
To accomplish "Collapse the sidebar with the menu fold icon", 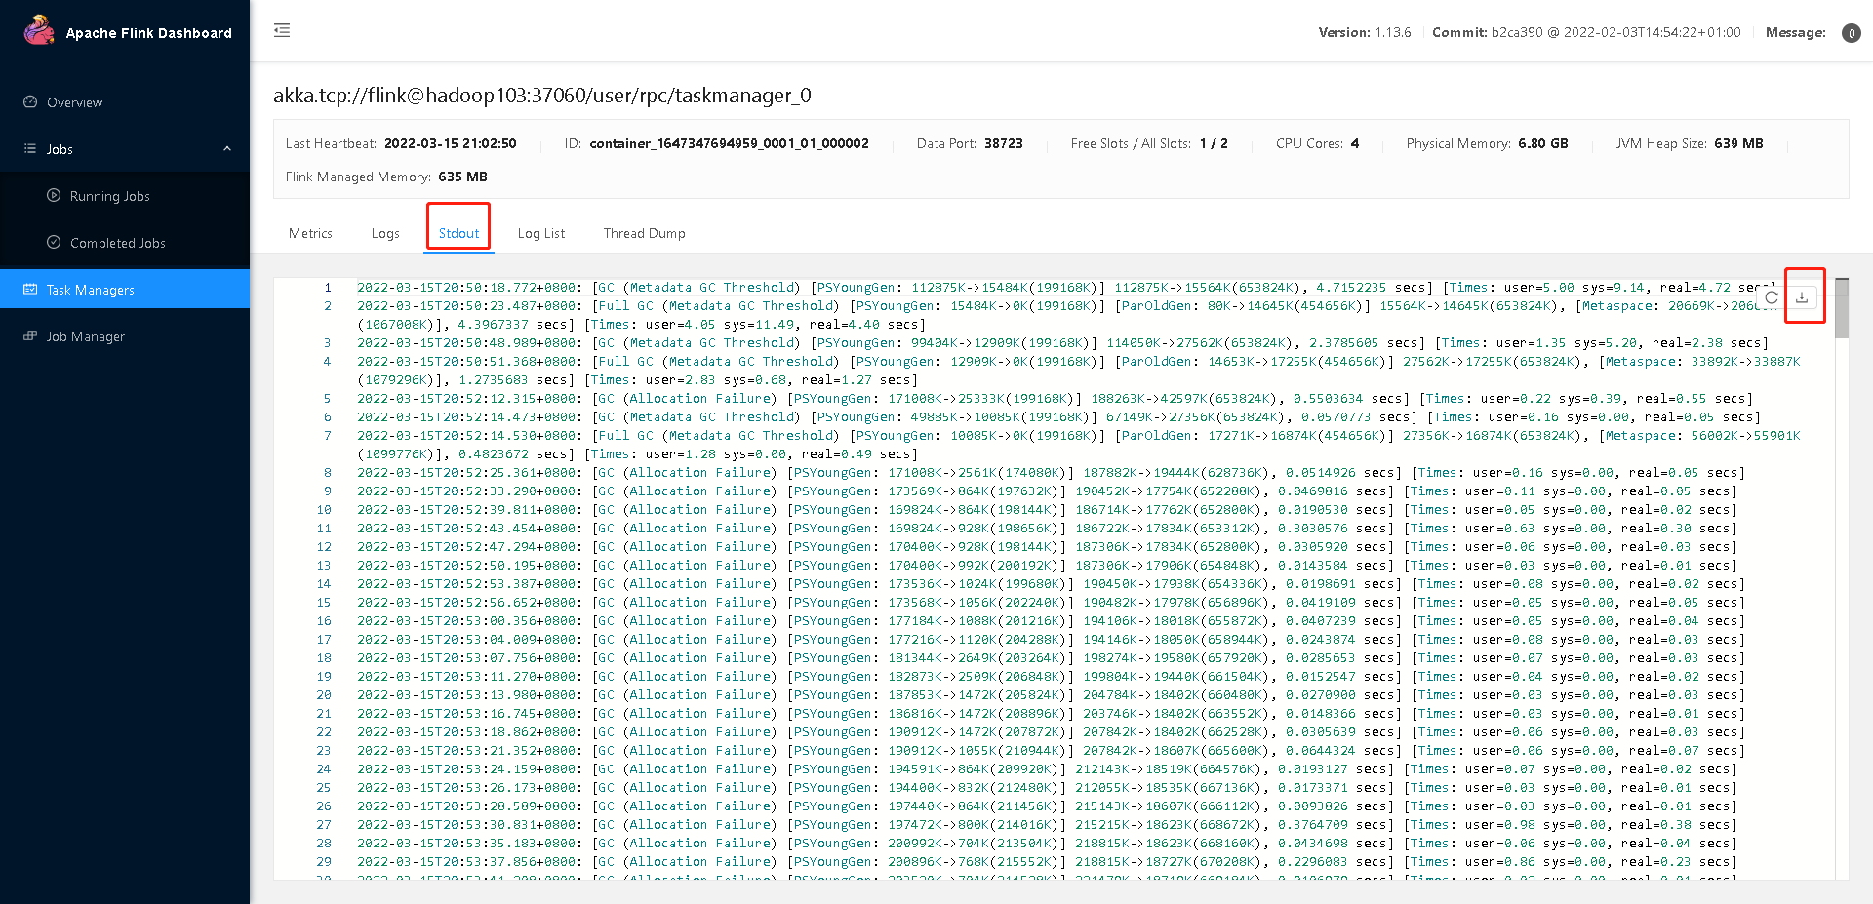I will [x=282, y=30].
